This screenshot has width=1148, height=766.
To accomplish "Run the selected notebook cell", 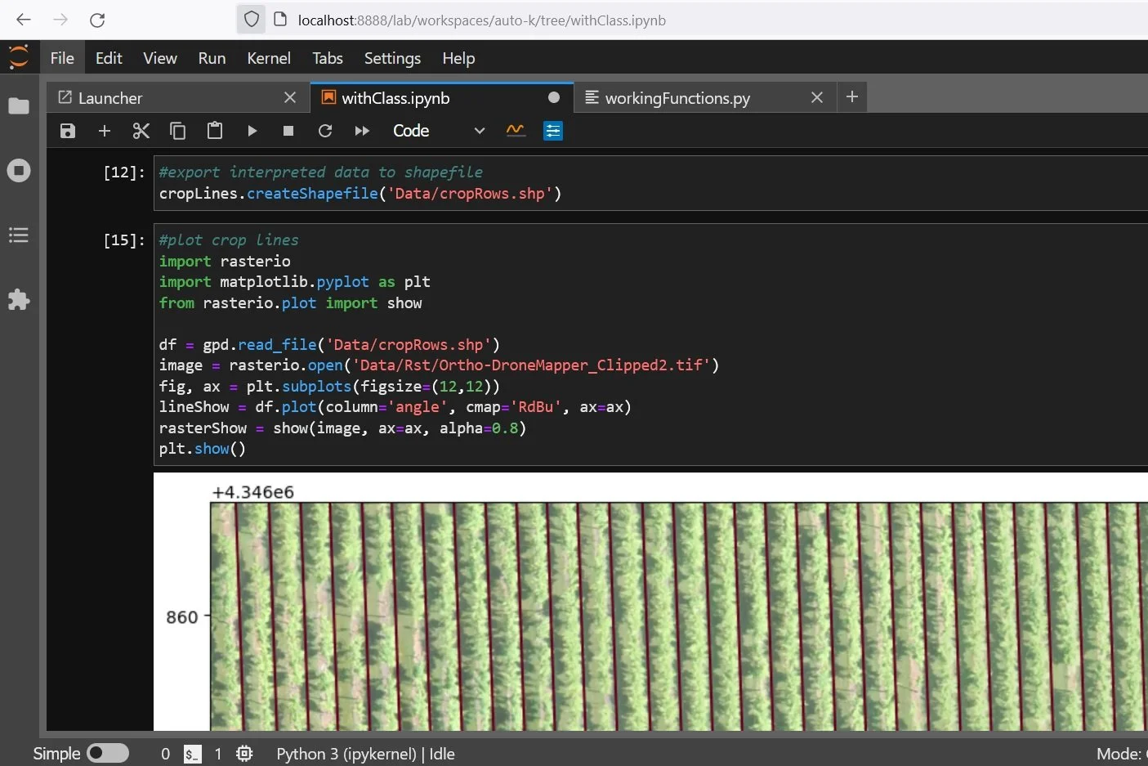I will point(252,131).
